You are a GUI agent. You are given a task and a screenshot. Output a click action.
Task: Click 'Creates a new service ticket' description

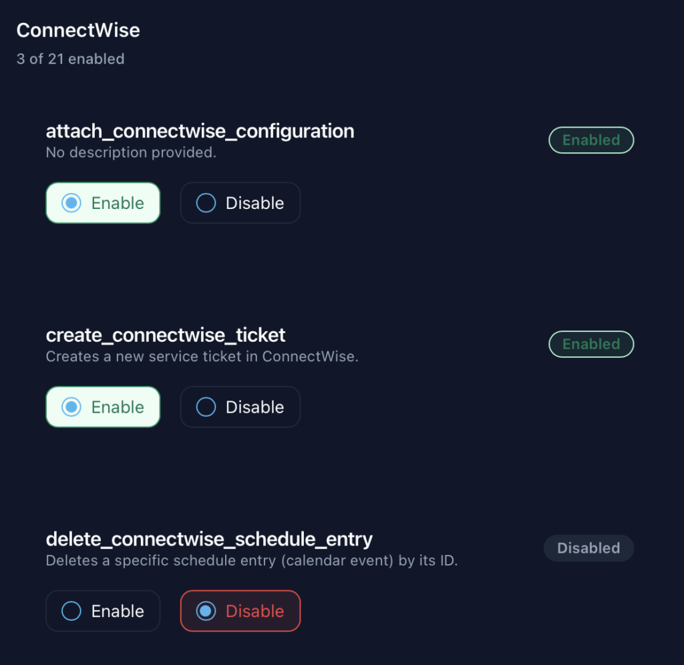pyautogui.click(x=202, y=357)
